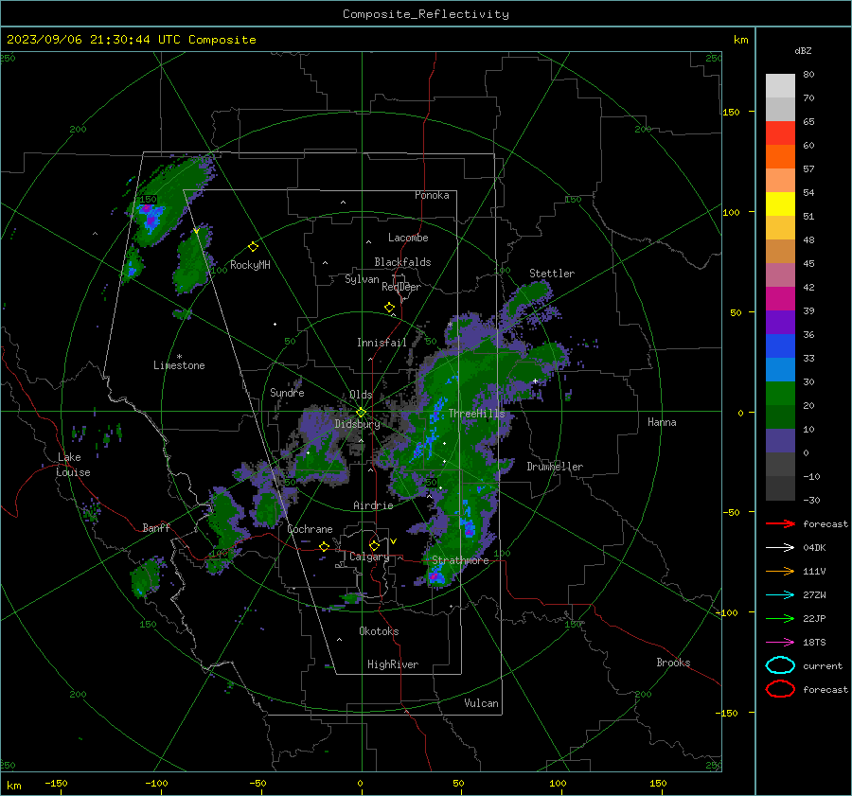Viewport: 852px width, 796px height.
Task: Click the Innisfail label
Action: (382, 343)
